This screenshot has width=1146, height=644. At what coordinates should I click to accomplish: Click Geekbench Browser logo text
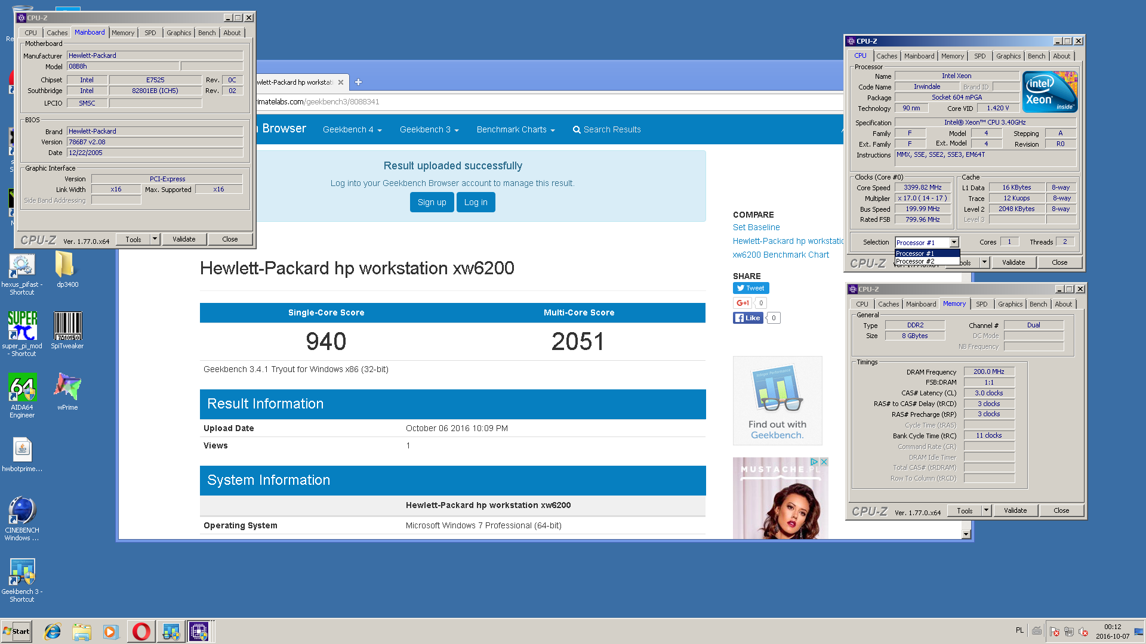(282, 129)
